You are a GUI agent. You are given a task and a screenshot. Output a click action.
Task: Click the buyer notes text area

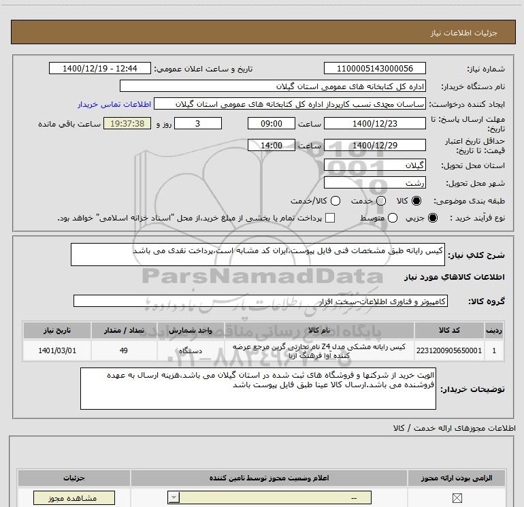coord(258,389)
